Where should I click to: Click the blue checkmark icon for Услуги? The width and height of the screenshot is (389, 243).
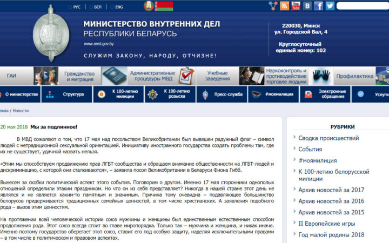pyautogui.click(x=360, y=94)
